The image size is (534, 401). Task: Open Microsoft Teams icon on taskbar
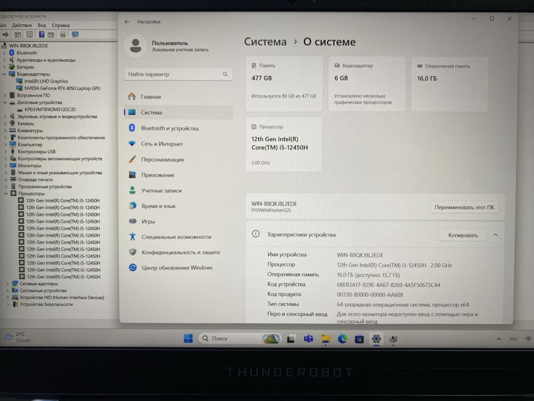[x=308, y=338]
